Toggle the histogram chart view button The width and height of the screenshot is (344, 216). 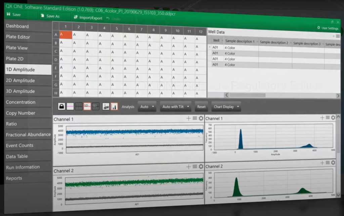(114, 106)
